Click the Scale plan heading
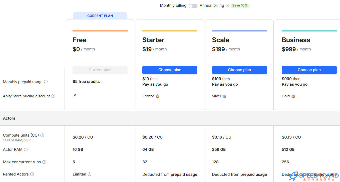Viewport: 340px width, 182px height. [x=221, y=40]
